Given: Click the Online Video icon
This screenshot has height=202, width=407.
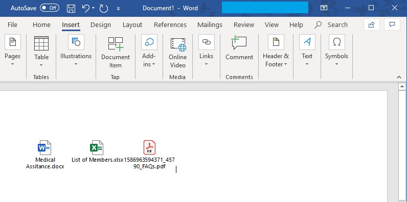Looking at the screenshot, I should coord(178,44).
